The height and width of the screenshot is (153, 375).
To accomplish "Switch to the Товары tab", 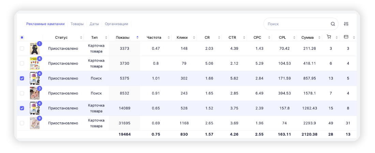I will (x=77, y=24).
